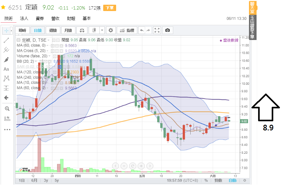
Task: Select the ruler measure tool
Action: 7,118
